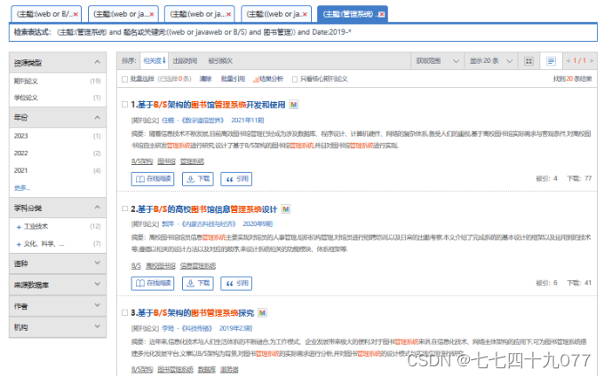Switch to list detail view icon
This screenshot has width=604, height=377.
click(x=551, y=61)
